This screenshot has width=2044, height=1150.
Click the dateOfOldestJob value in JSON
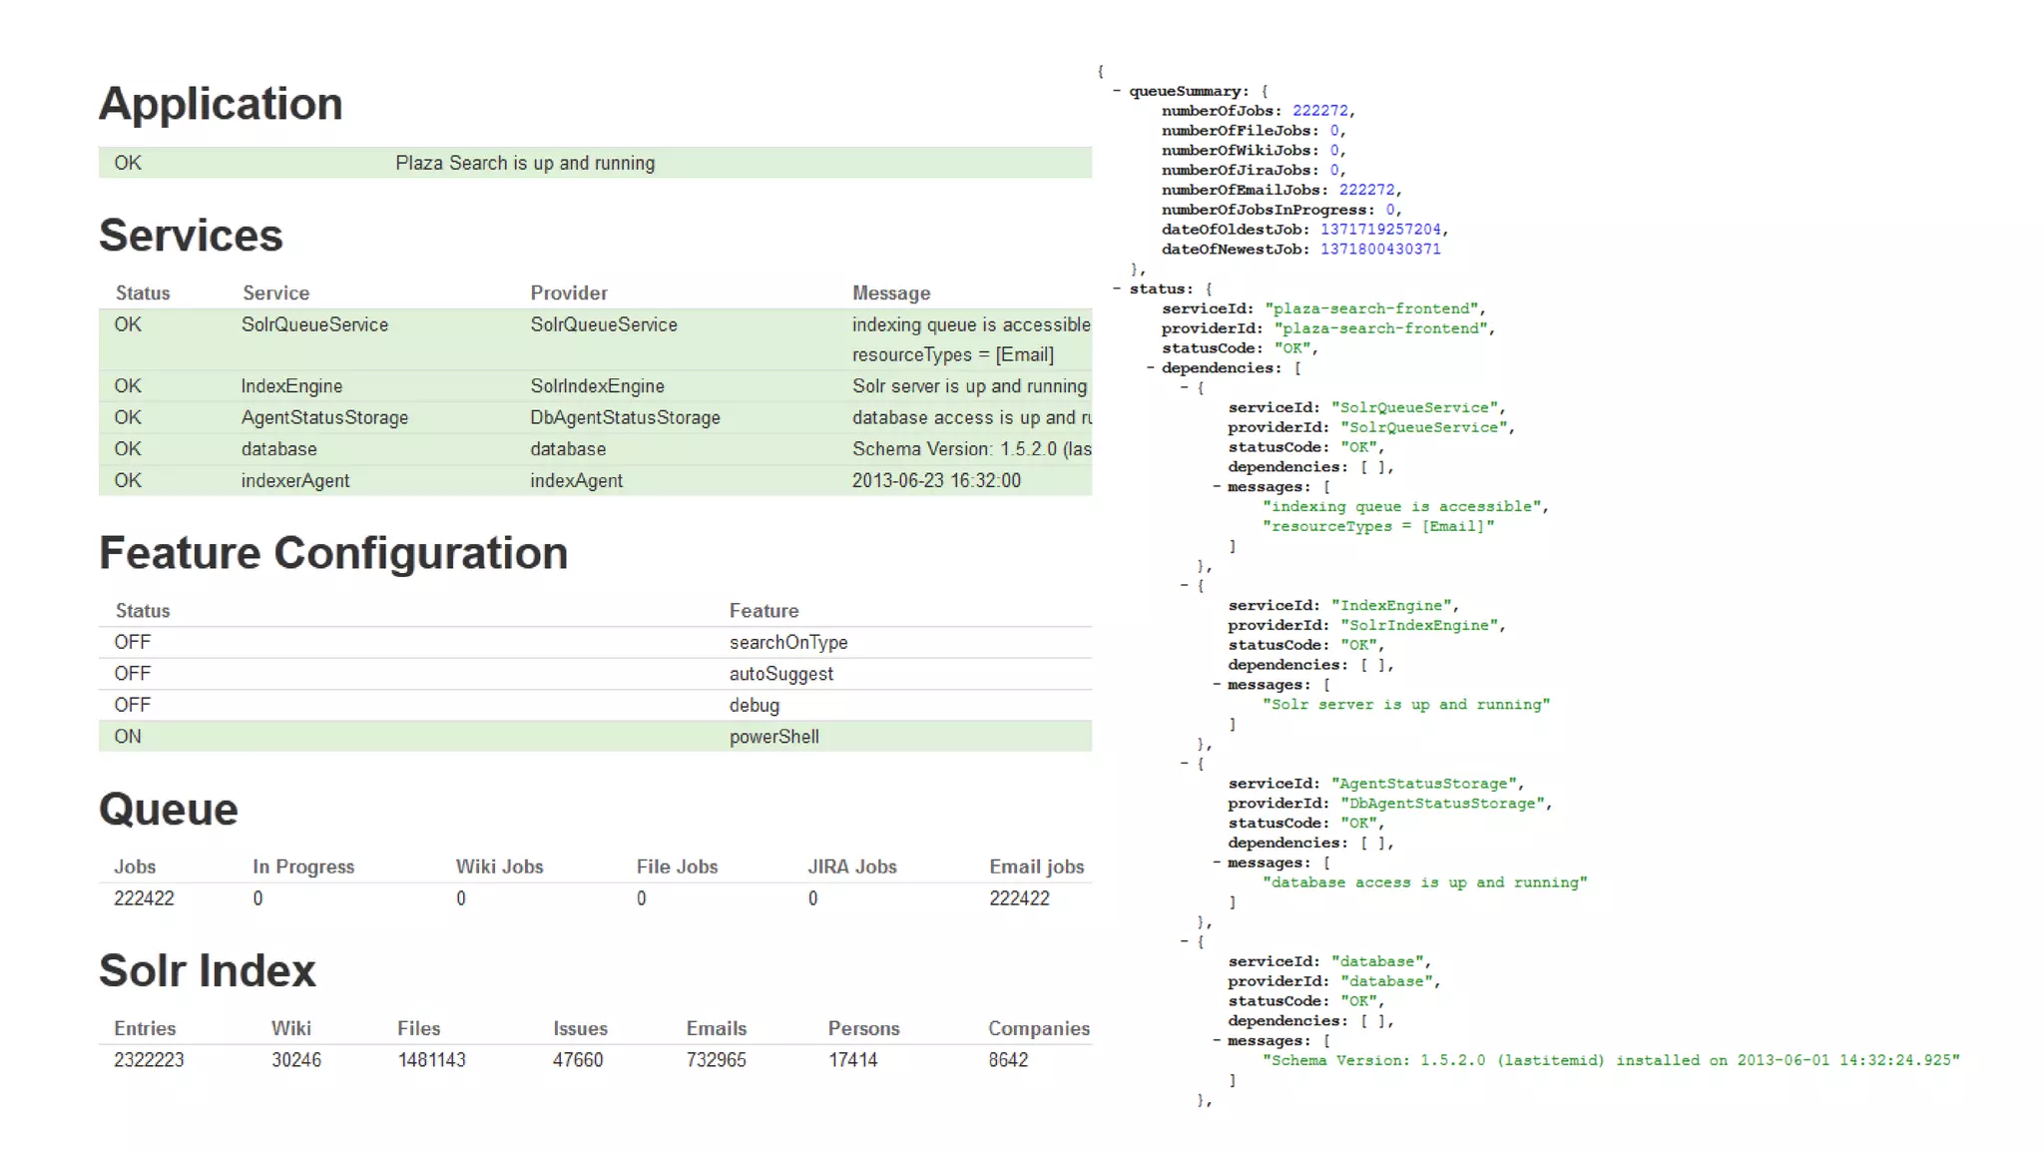[x=1380, y=230]
